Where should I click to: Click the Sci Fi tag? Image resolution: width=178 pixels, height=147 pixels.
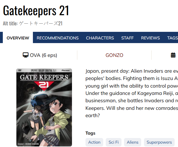coord(114,142)
